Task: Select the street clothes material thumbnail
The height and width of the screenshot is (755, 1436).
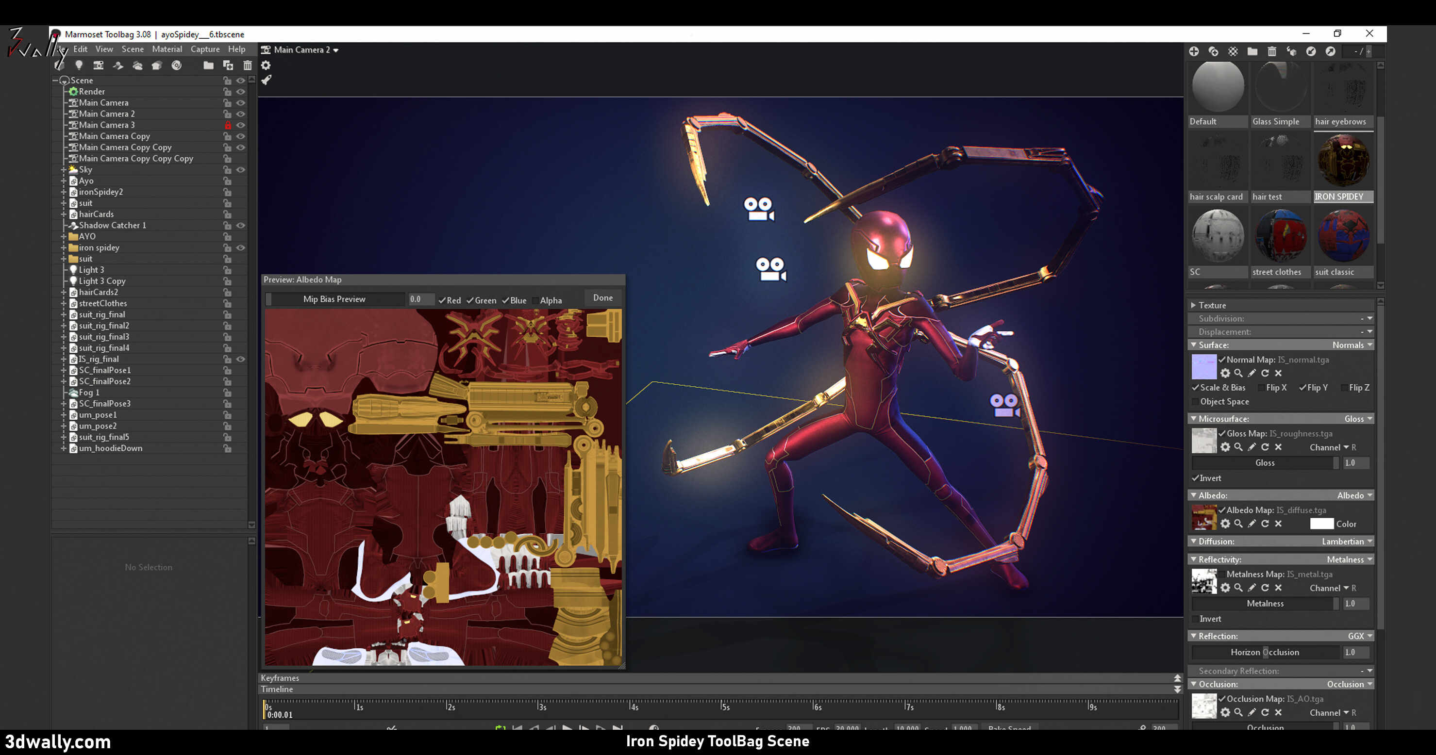Action: point(1281,236)
